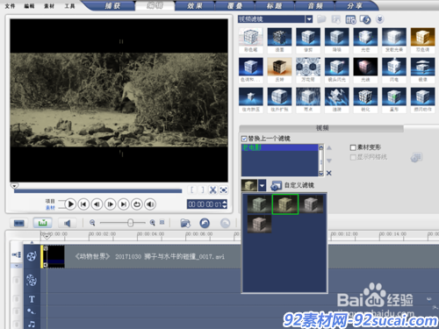Switch to the 效果 step tab

195,6
